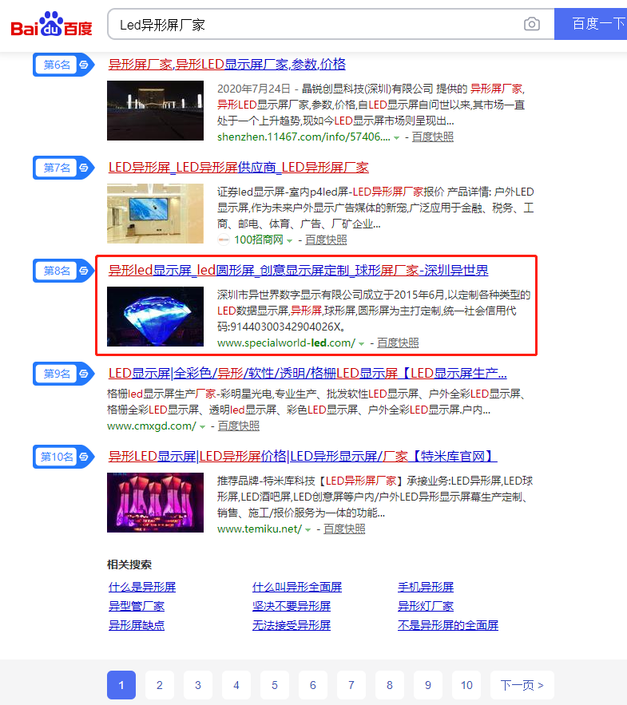Click purple stage thumbnail of 特米库 result

155,503
